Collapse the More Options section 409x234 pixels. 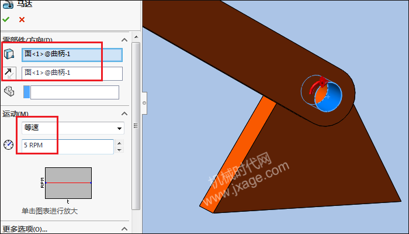[x=124, y=229]
